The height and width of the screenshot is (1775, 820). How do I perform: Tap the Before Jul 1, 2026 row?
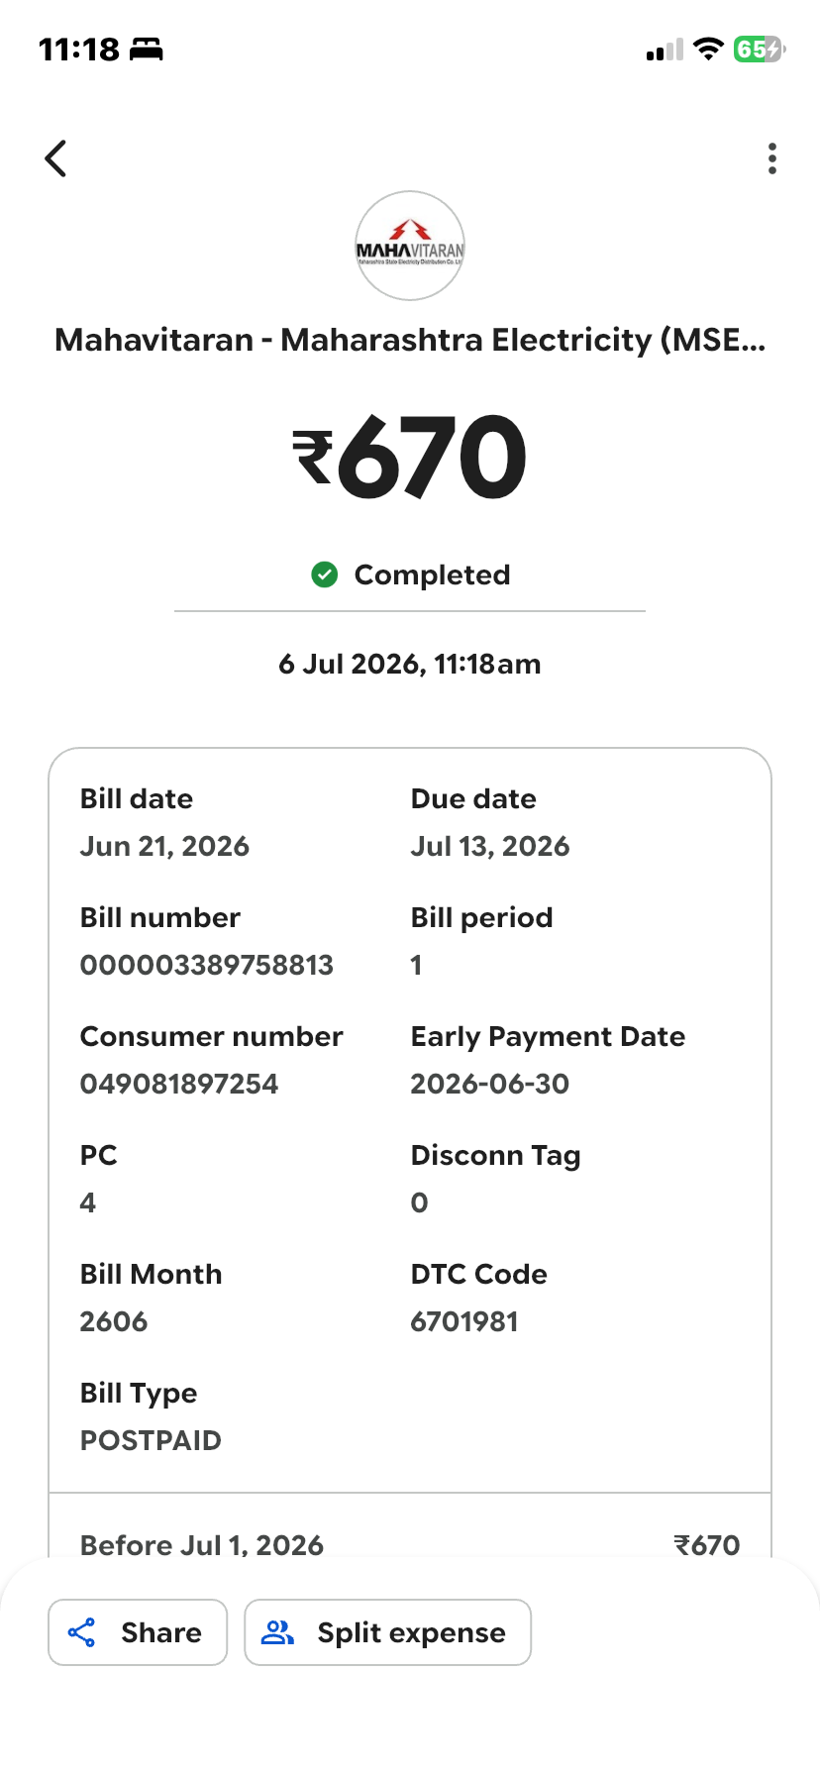(410, 1545)
